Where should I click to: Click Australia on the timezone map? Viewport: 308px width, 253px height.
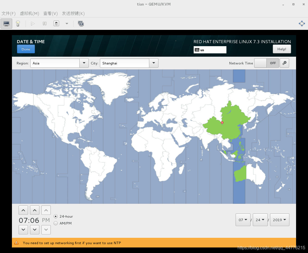[249, 174]
